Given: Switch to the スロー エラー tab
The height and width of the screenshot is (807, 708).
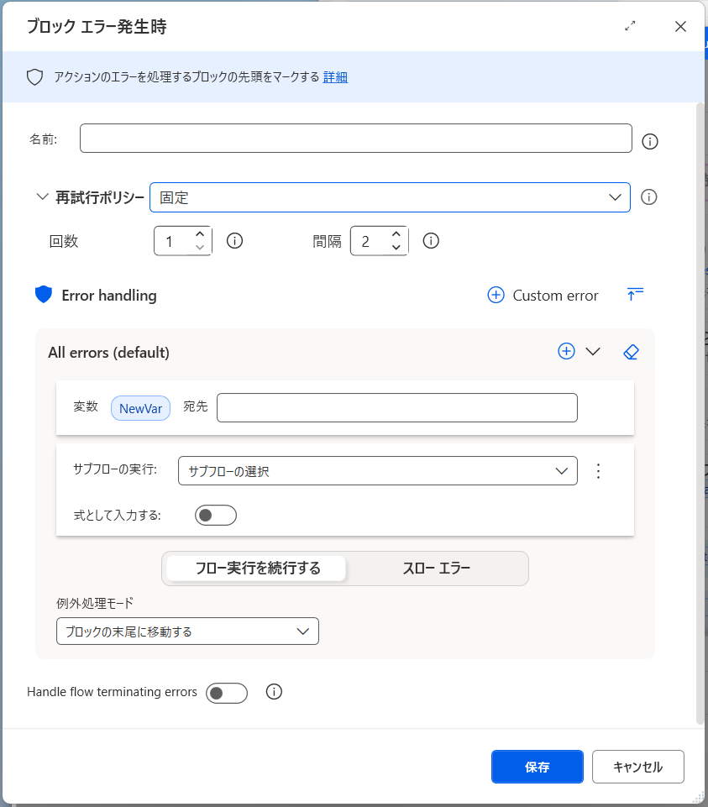Looking at the screenshot, I should tap(436, 569).
